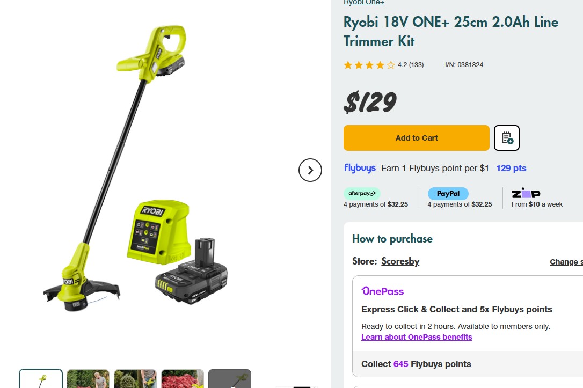
Task: Select fourth thumbnail with red flowers
Action: coord(183,379)
